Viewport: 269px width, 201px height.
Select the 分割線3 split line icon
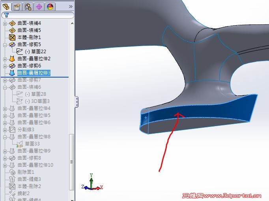(12, 130)
